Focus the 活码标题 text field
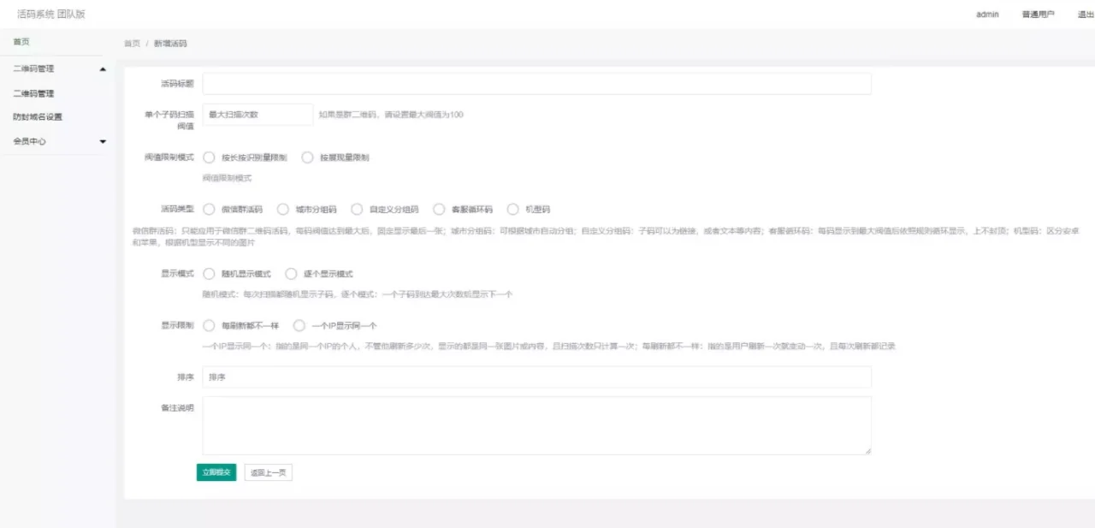This screenshot has width=1095, height=528. pyautogui.click(x=536, y=84)
